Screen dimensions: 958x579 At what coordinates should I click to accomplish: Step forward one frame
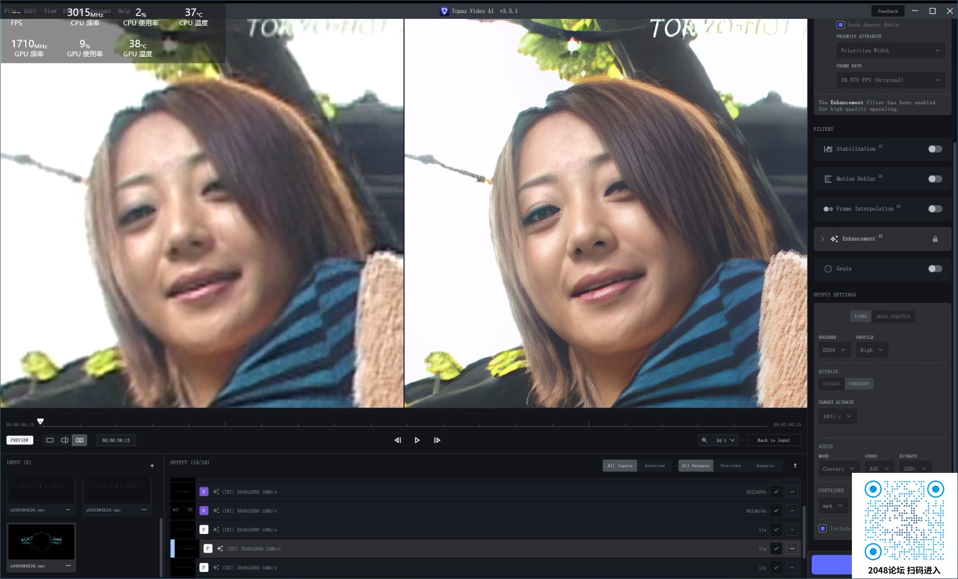(437, 440)
